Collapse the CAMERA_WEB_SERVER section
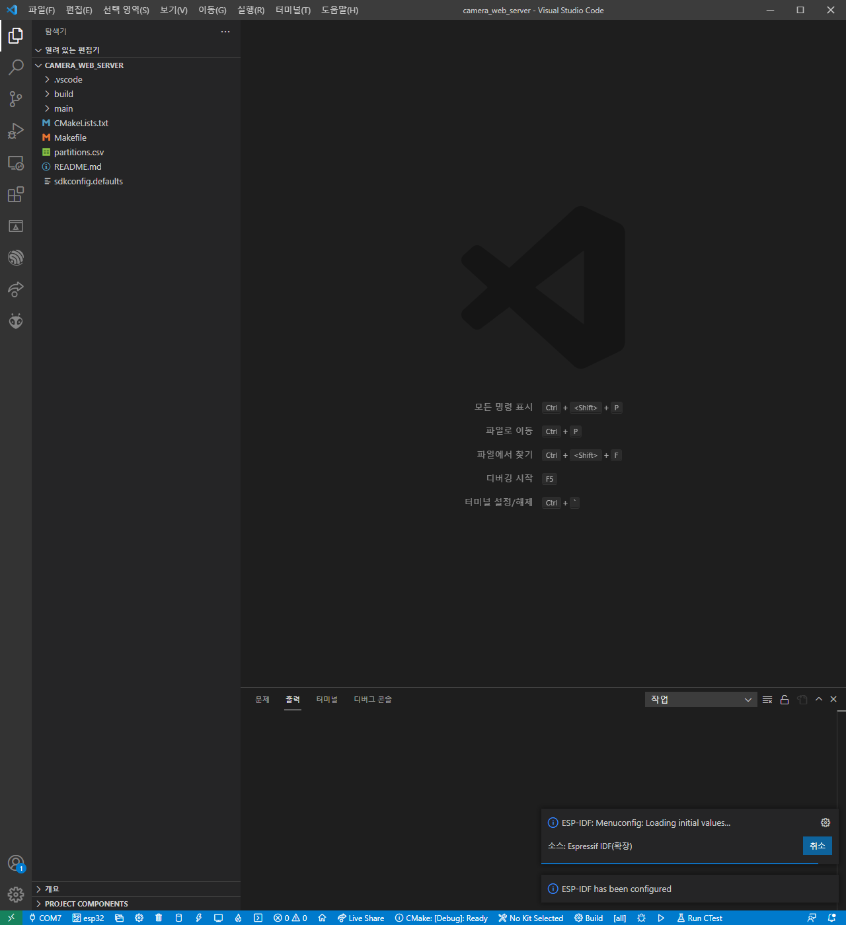 click(136, 65)
